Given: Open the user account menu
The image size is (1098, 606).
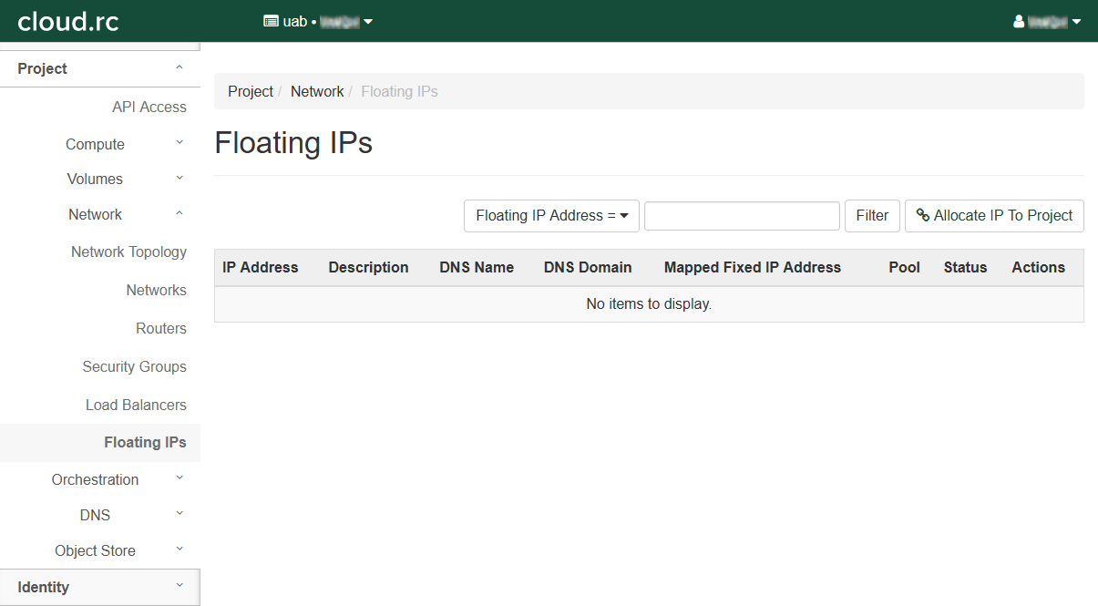Looking at the screenshot, I should point(1047,21).
